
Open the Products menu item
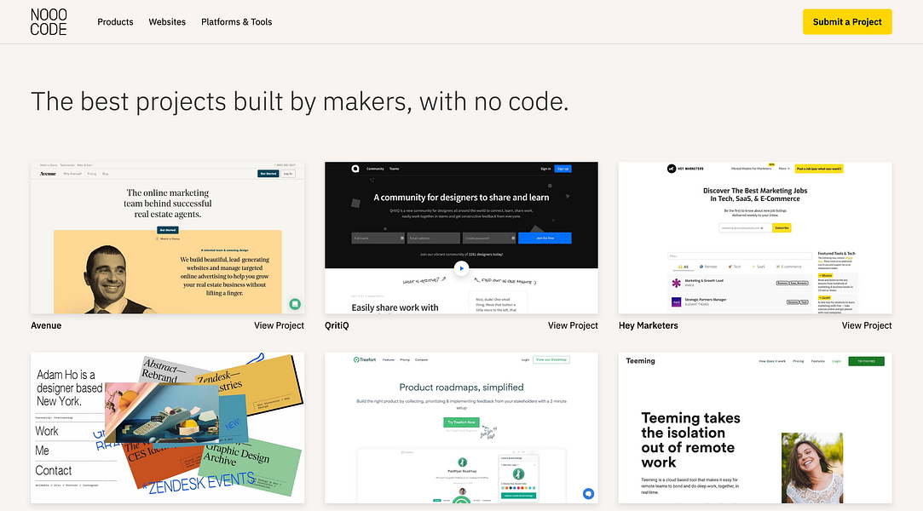click(x=115, y=22)
